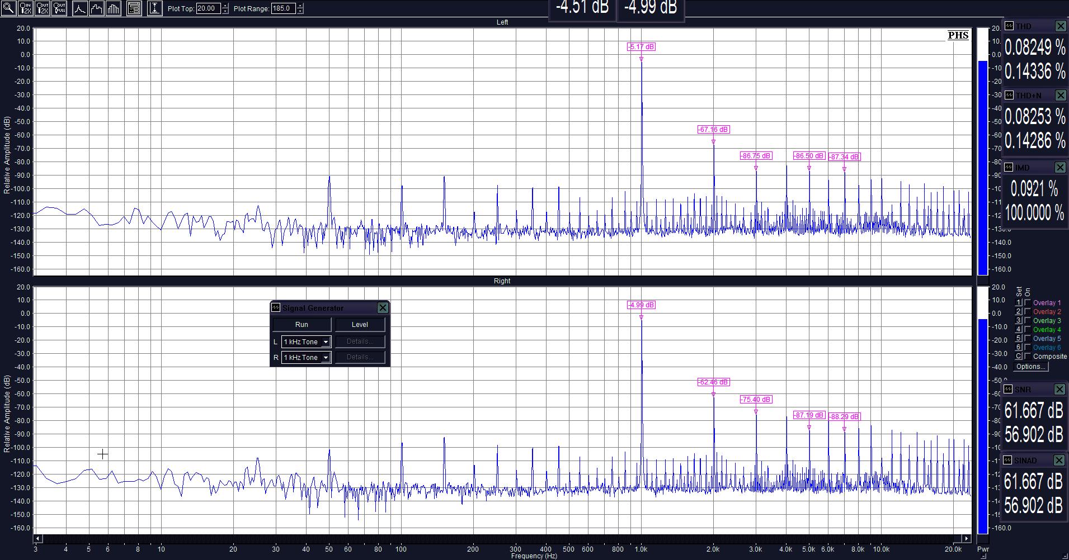Open the R channel tone dropdown
This screenshot has height=560, width=1069.
325,358
